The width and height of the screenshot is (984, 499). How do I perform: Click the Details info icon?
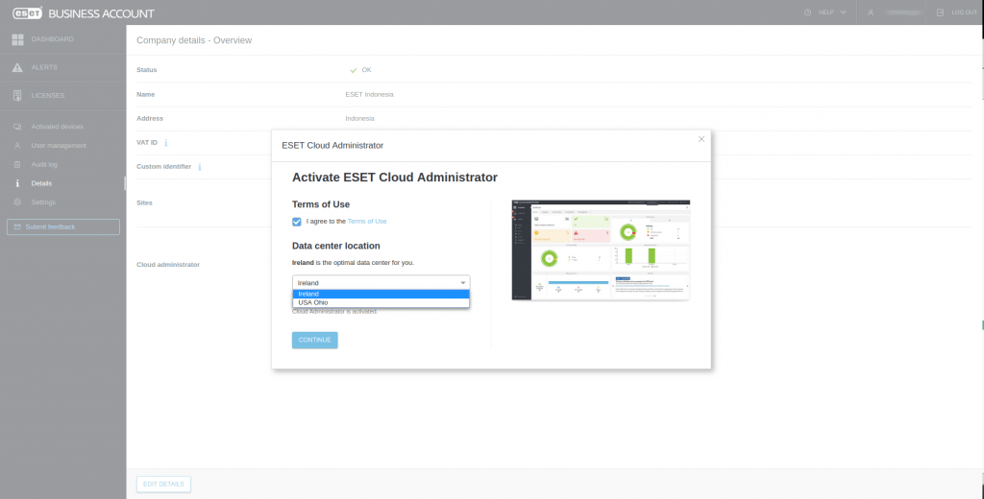[17, 183]
